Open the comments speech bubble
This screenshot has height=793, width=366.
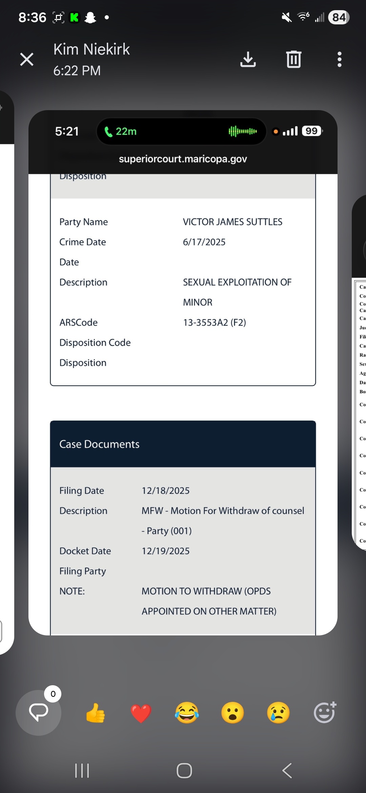pyautogui.click(x=39, y=712)
